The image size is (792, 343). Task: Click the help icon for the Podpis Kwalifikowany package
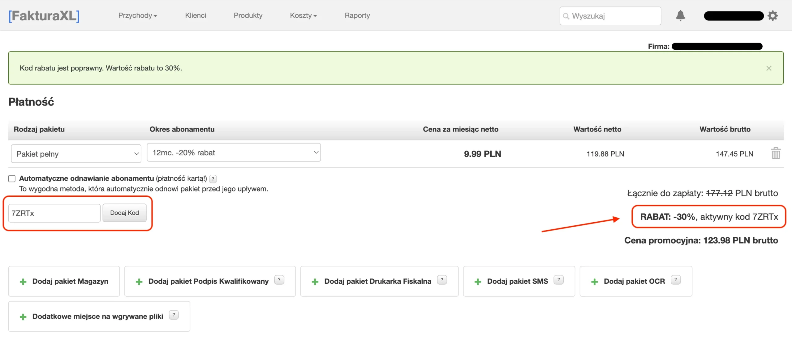(279, 280)
